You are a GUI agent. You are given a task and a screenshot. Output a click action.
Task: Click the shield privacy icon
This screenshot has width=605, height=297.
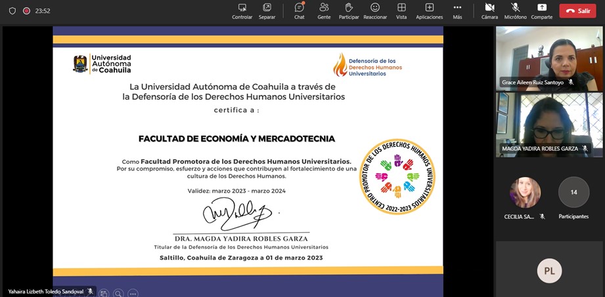tap(12, 10)
